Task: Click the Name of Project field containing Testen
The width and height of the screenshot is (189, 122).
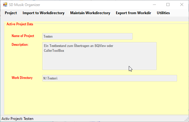Action: pyautogui.click(x=87, y=36)
